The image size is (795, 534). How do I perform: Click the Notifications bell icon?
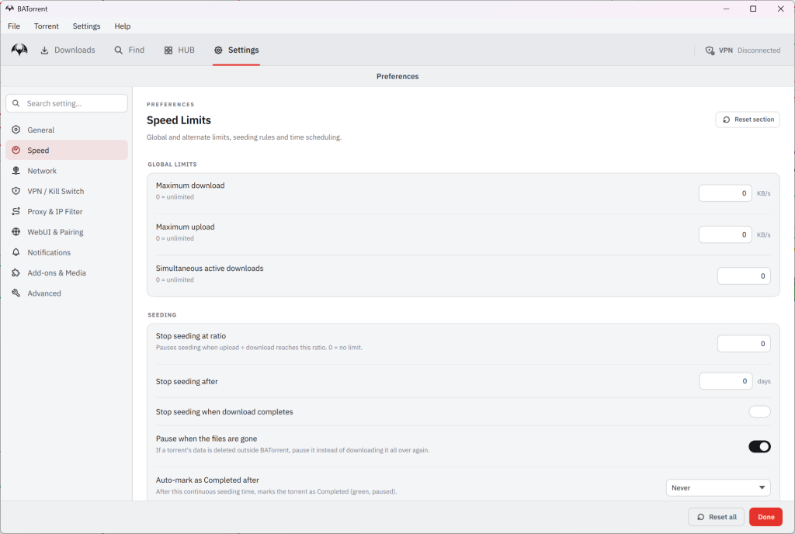[16, 252]
